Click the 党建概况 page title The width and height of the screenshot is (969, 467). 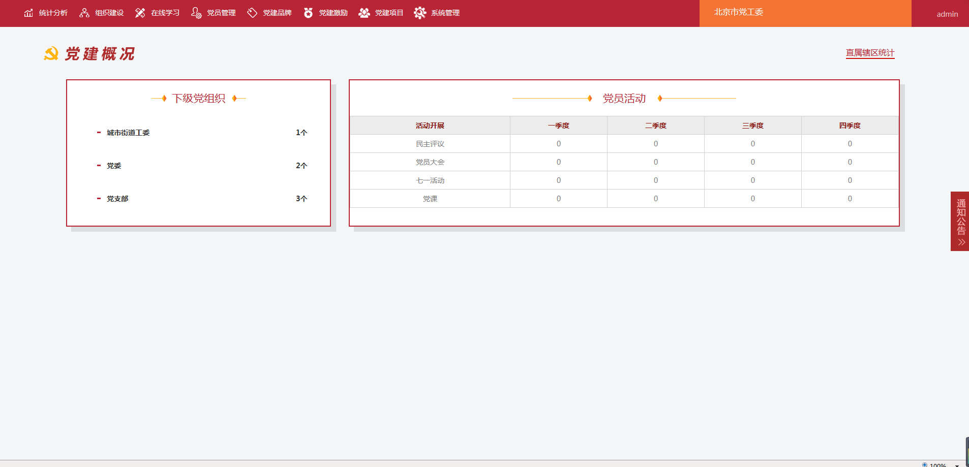tap(100, 54)
